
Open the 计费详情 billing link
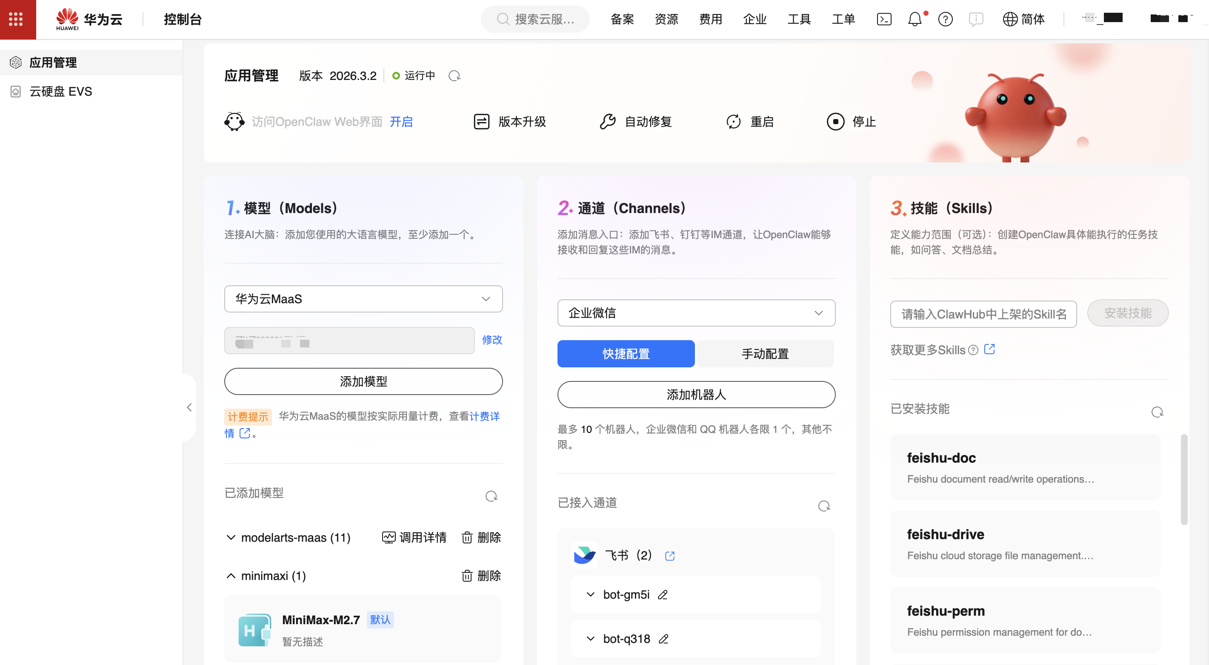(x=484, y=416)
